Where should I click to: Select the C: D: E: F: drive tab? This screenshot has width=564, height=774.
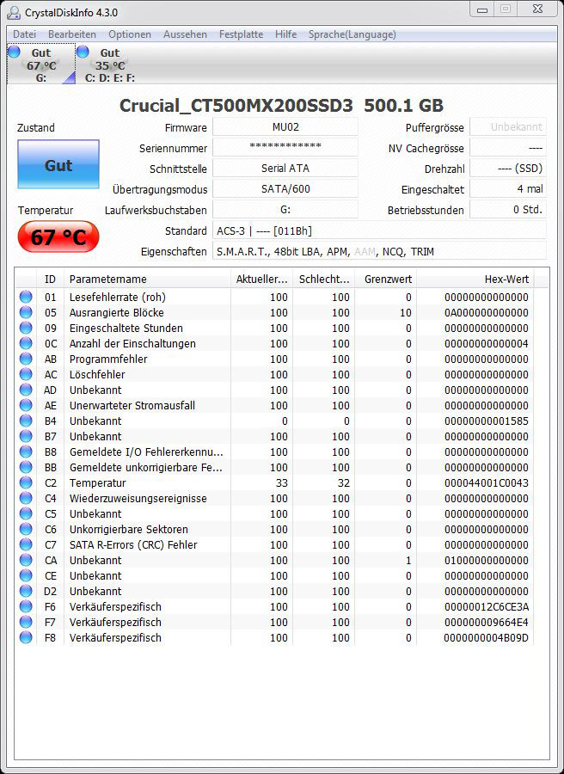point(109,64)
